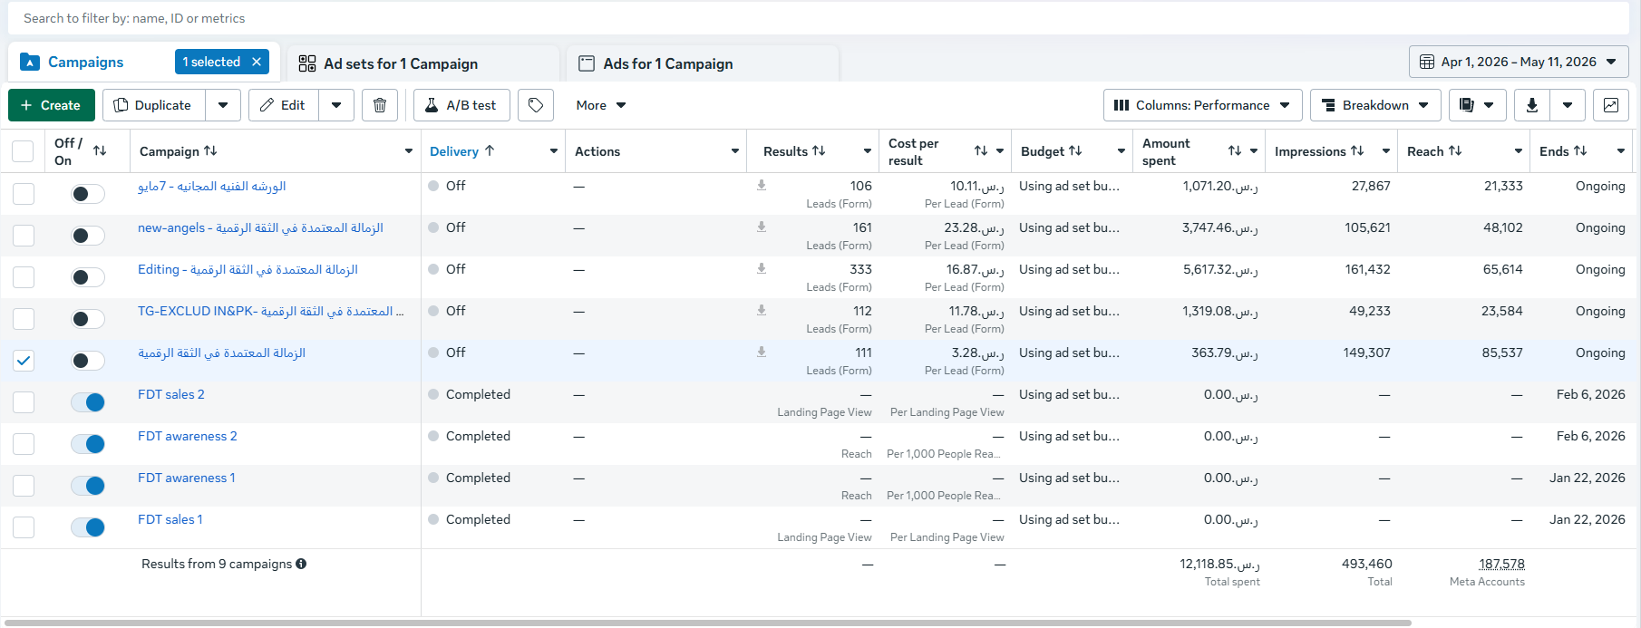Click the Edit button
Viewport: 1641px width, 628px height.
click(x=283, y=105)
